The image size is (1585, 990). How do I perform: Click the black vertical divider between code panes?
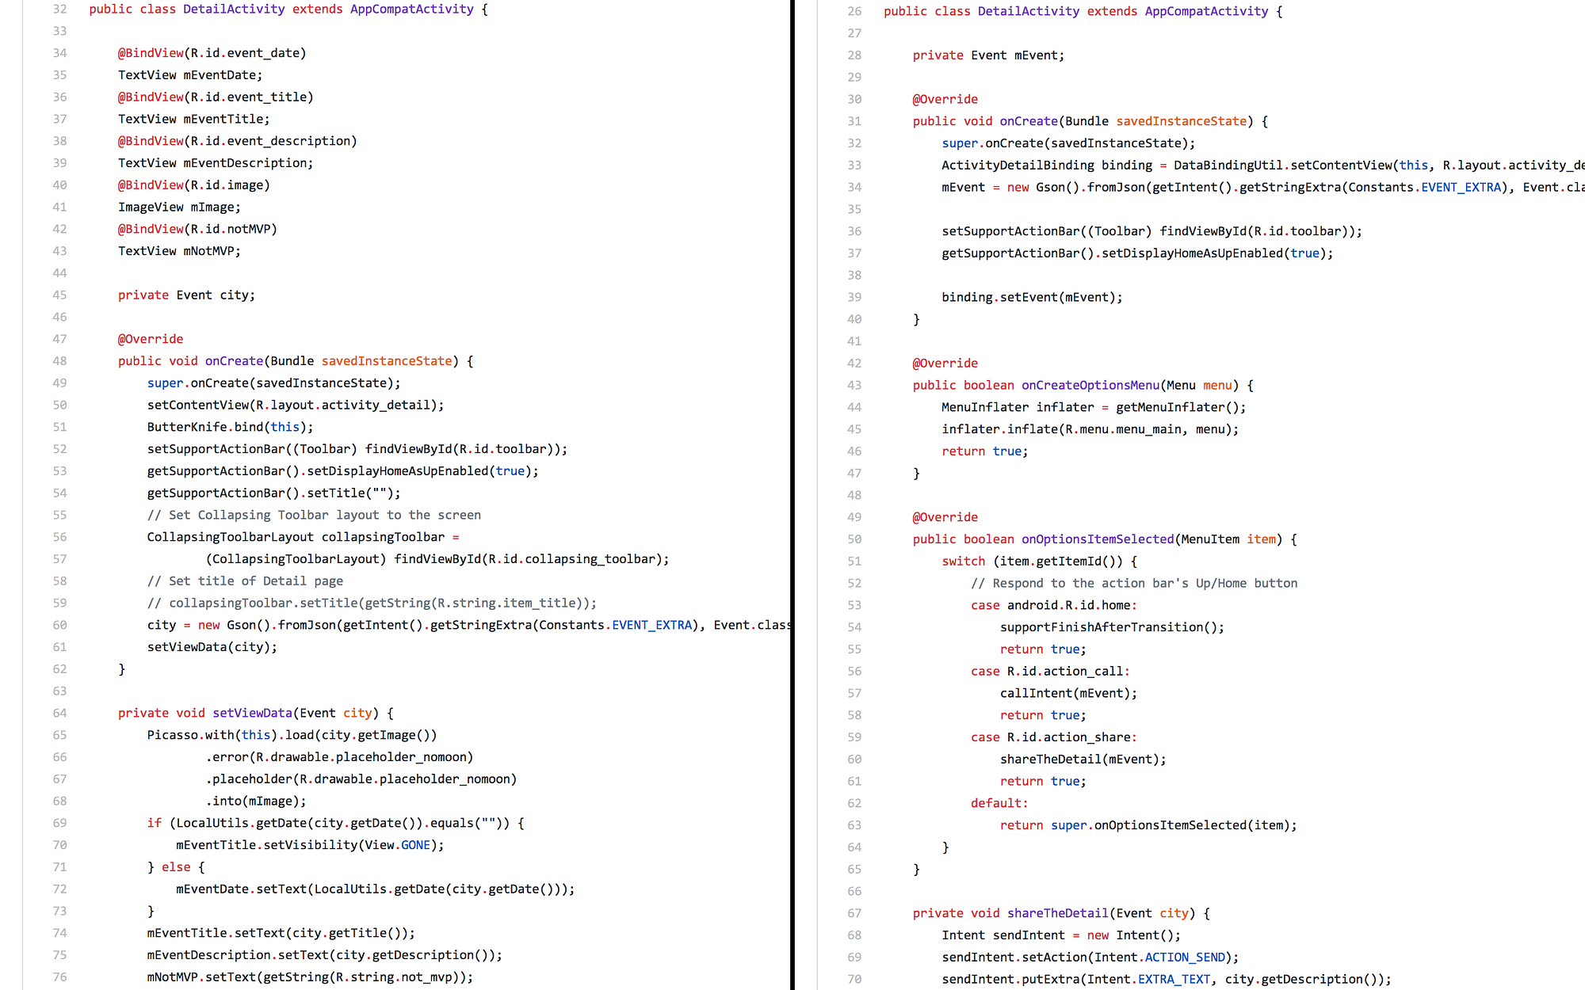[x=792, y=495]
